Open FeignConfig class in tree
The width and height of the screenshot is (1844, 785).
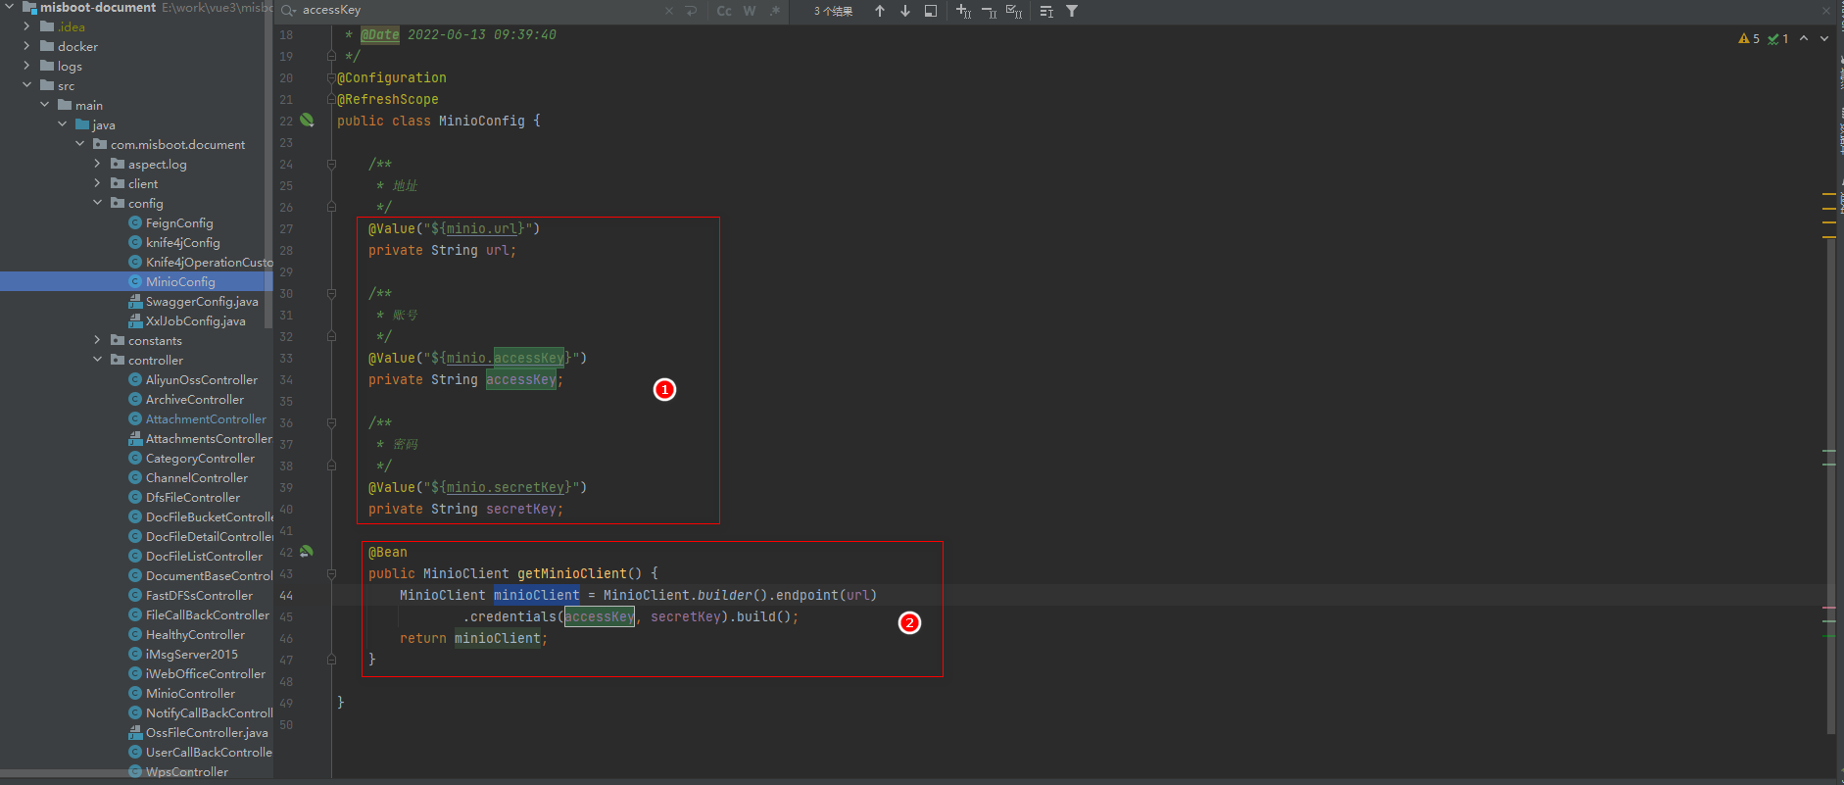coord(178,222)
